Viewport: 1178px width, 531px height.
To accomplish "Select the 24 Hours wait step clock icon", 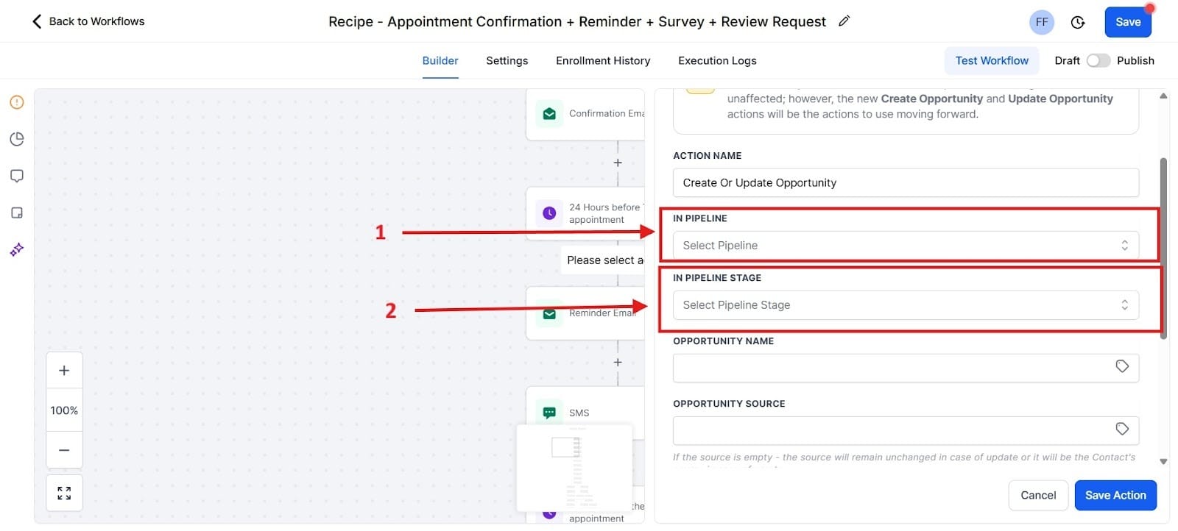I will click(x=549, y=213).
